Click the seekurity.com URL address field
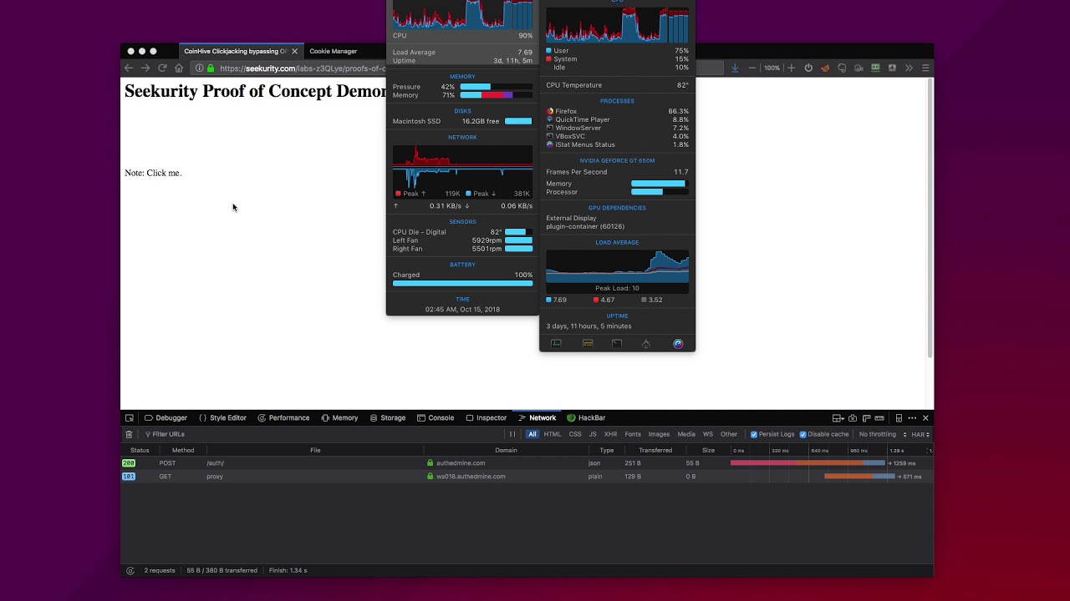1070x601 pixels. click(303, 68)
